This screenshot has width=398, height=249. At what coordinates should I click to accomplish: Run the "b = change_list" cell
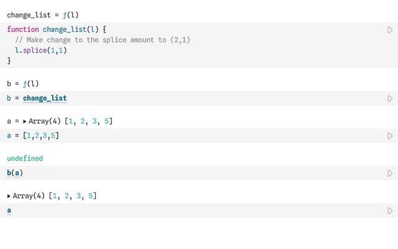390,98
